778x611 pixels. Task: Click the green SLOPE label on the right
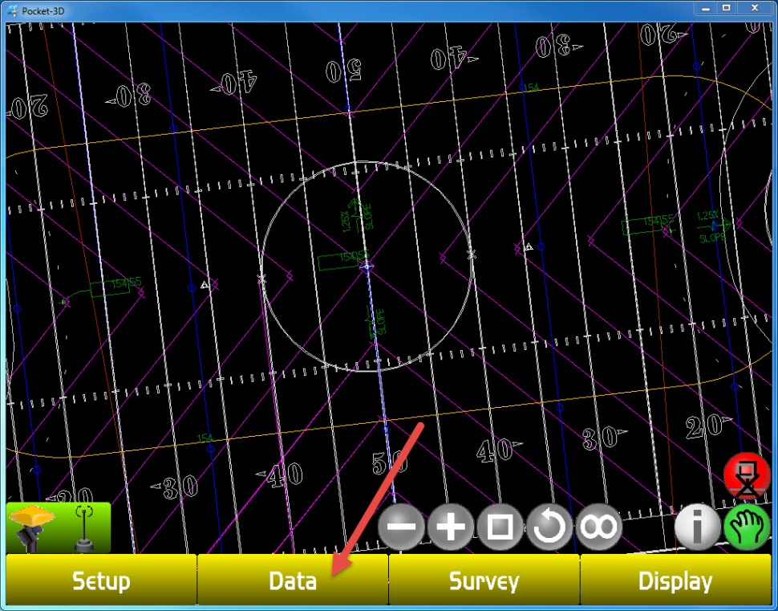[x=711, y=238]
